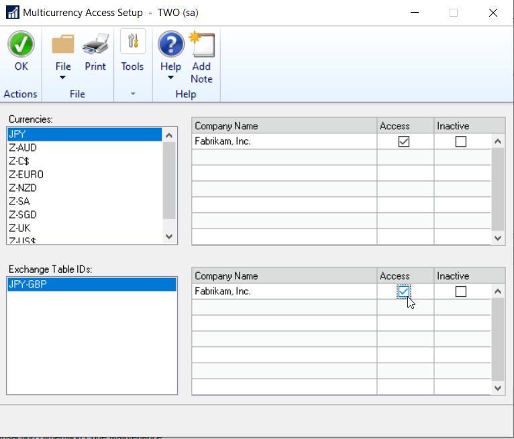Click the top grid scroll up arrow

(497, 141)
